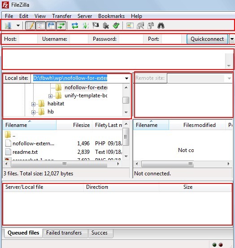Sort local list by Filename
Image resolution: width=235 pixels, height=248 pixels.
[x=30, y=125]
